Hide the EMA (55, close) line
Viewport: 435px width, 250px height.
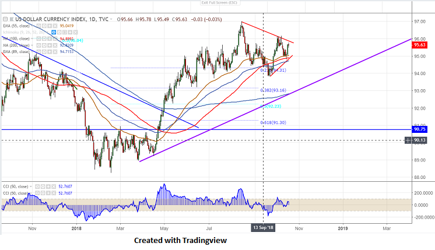38,26
